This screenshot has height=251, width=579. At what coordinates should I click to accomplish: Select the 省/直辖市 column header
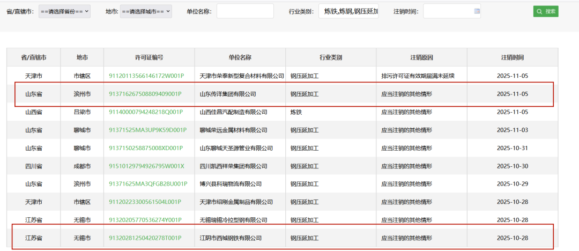point(34,58)
